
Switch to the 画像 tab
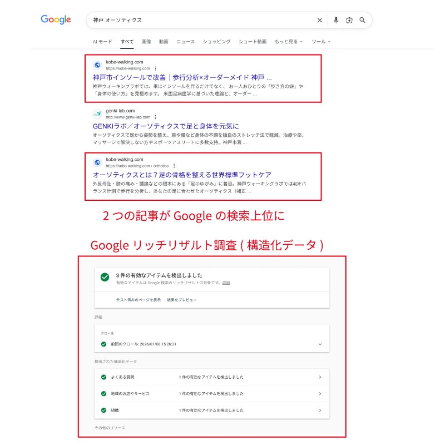146,42
